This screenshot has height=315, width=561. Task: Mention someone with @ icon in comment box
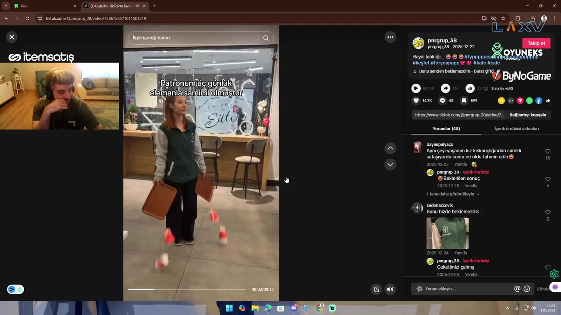[517, 289]
